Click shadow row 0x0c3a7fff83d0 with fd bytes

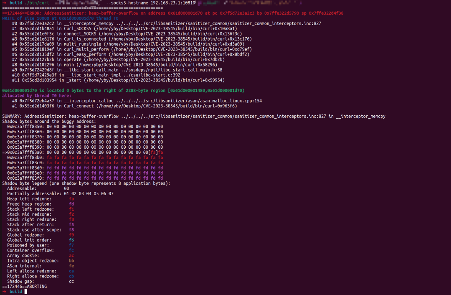pos(85,168)
